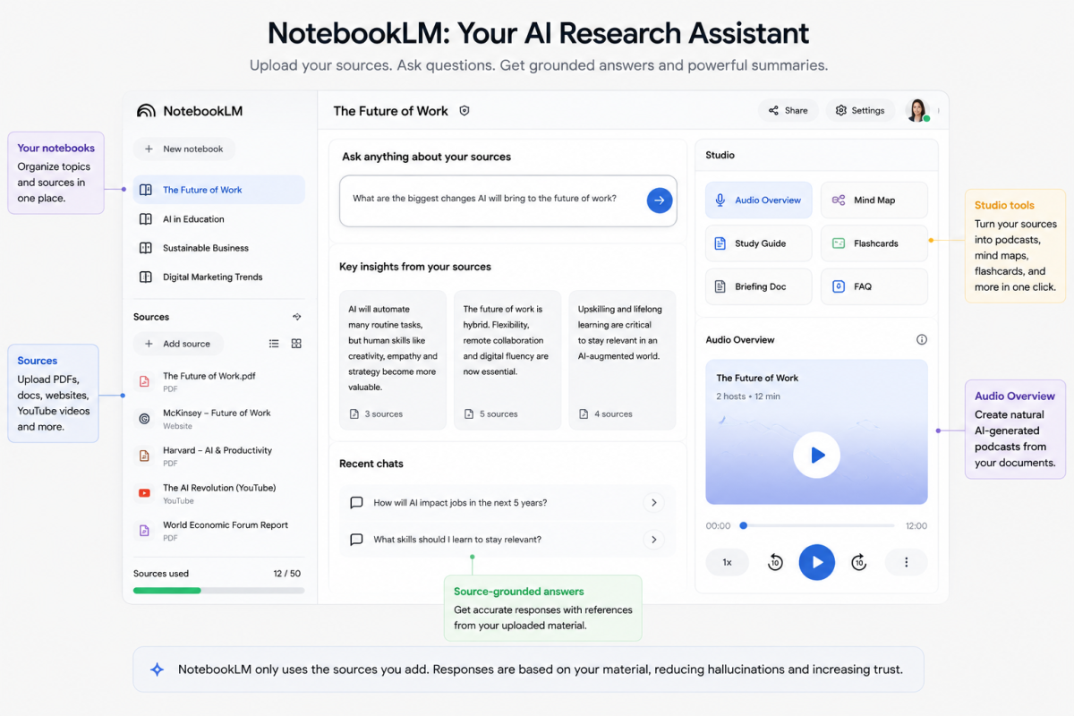This screenshot has width=1074, height=716.
Task: Click the audio progress slider handle
Action: (x=743, y=525)
